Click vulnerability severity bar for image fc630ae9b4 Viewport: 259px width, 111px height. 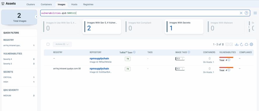[x=226, y=67]
